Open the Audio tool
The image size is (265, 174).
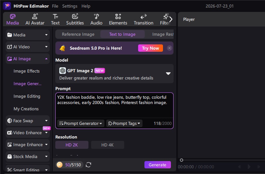(x=96, y=20)
